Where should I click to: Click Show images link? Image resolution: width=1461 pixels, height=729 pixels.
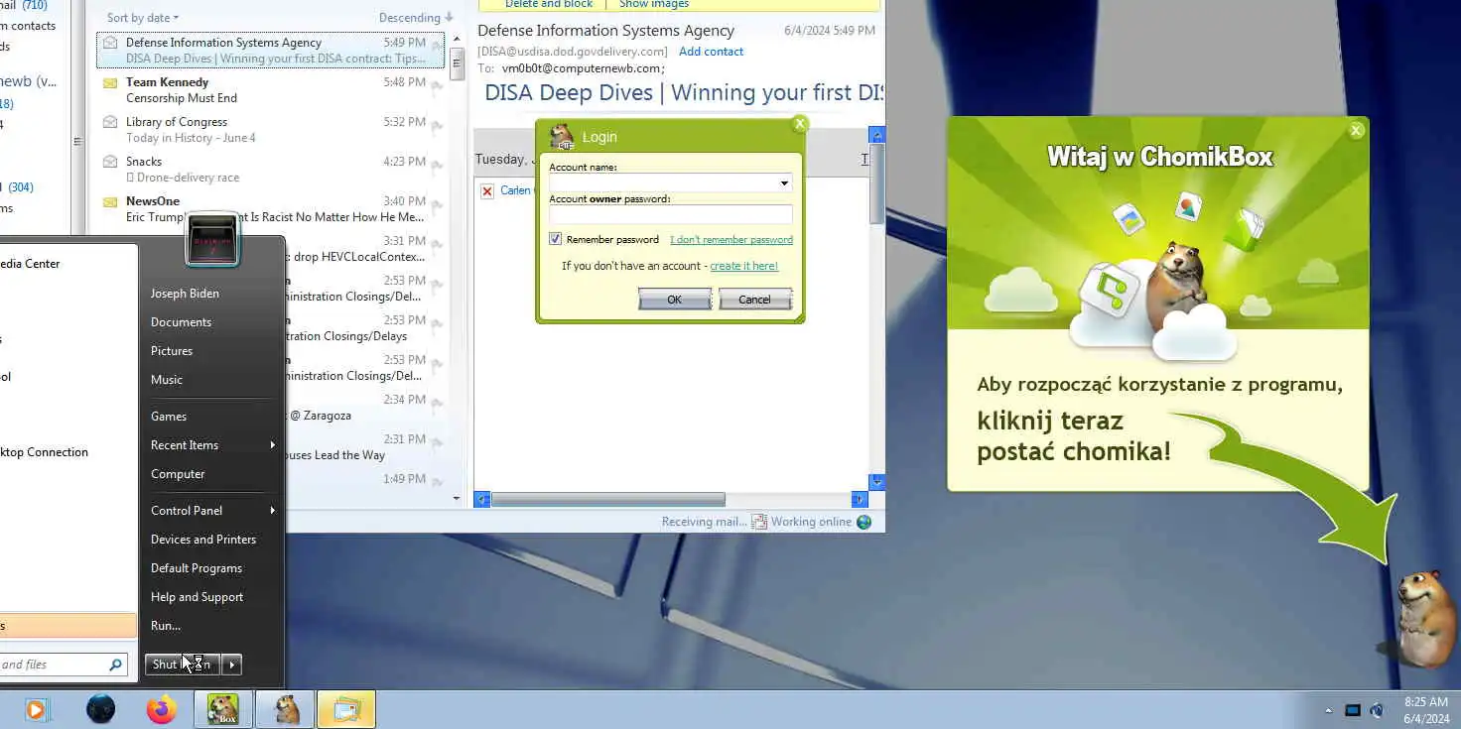(x=654, y=4)
